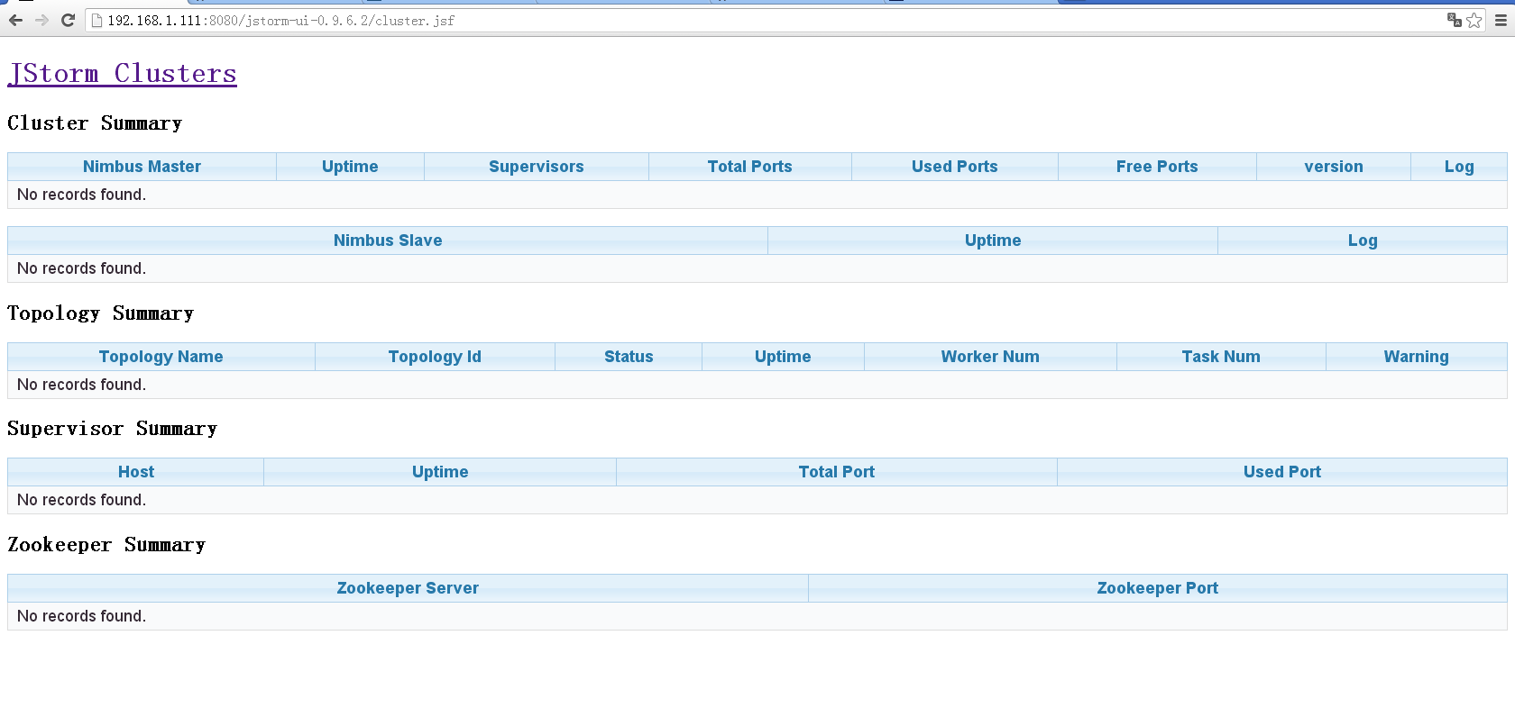The image size is (1515, 726).
Task: Click the Supervisors column header
Action: (537, 167)
